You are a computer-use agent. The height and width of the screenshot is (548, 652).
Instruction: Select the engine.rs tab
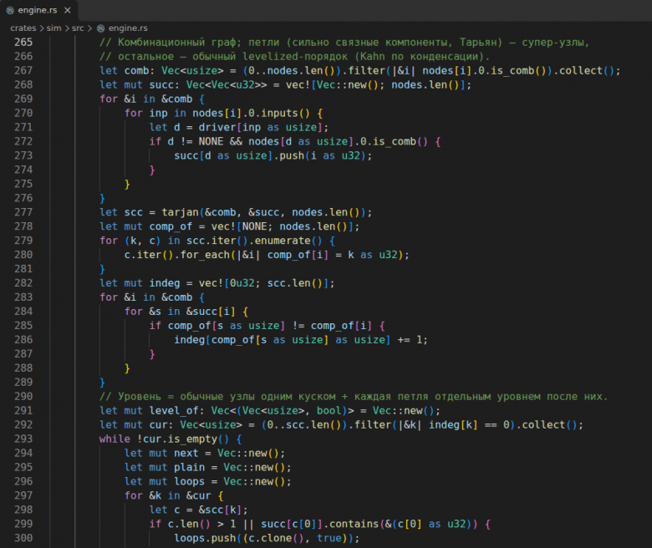pos(39,10)
